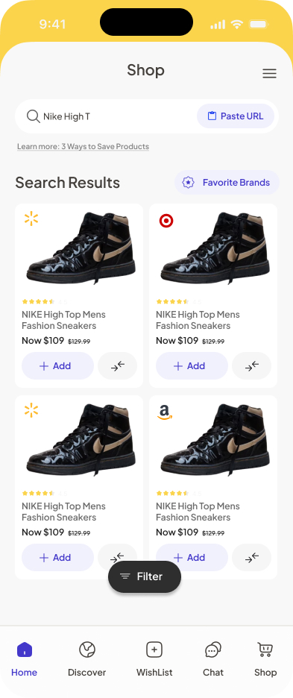Open the Filter options
Viewport: 293px width, 698px height.
pos(145,576)
